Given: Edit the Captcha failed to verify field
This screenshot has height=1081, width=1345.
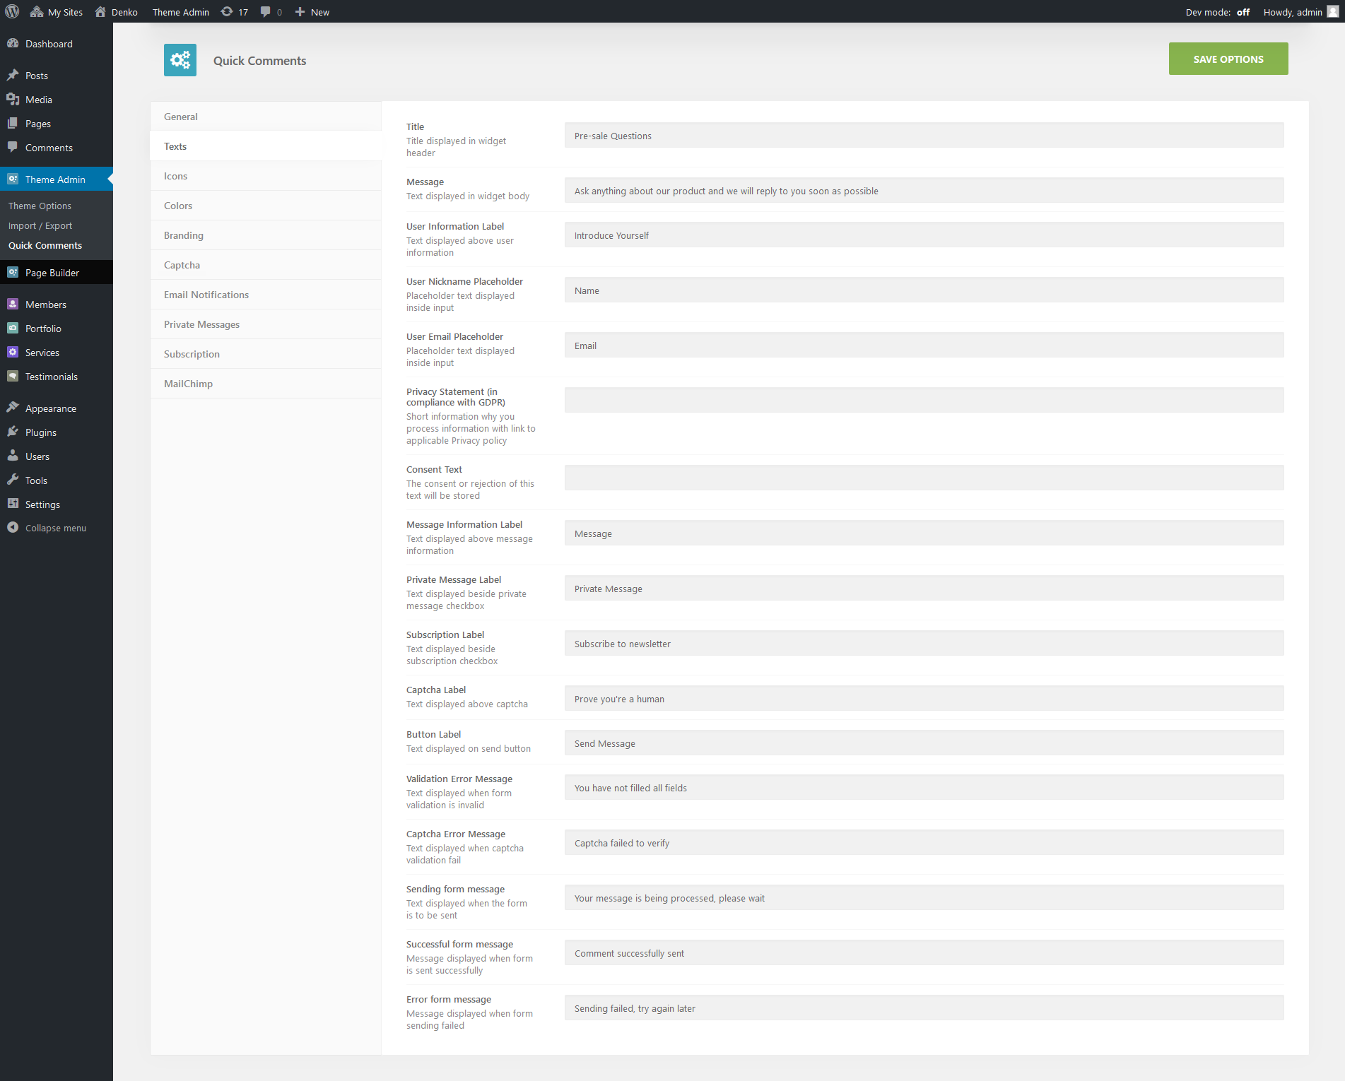Looking at the screenshot, I should click(x=924, y=843).
